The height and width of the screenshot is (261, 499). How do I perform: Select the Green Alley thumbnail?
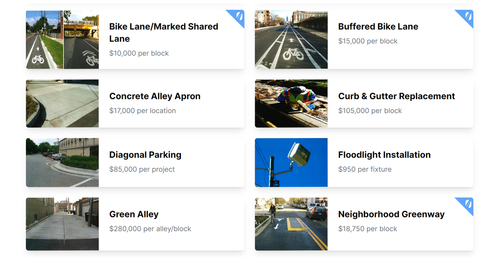62,224
